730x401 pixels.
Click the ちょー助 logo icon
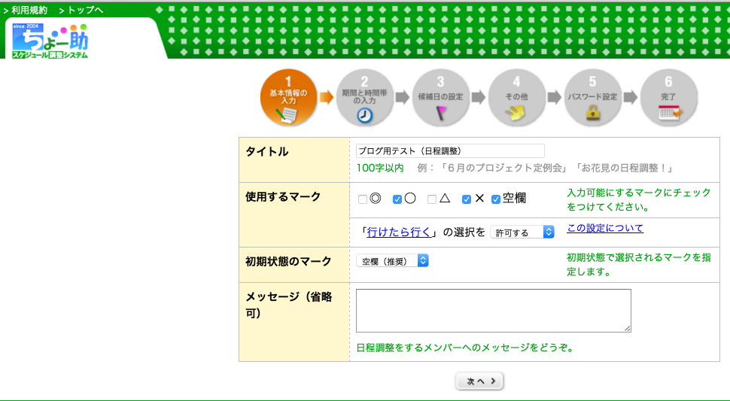[50, 41]
